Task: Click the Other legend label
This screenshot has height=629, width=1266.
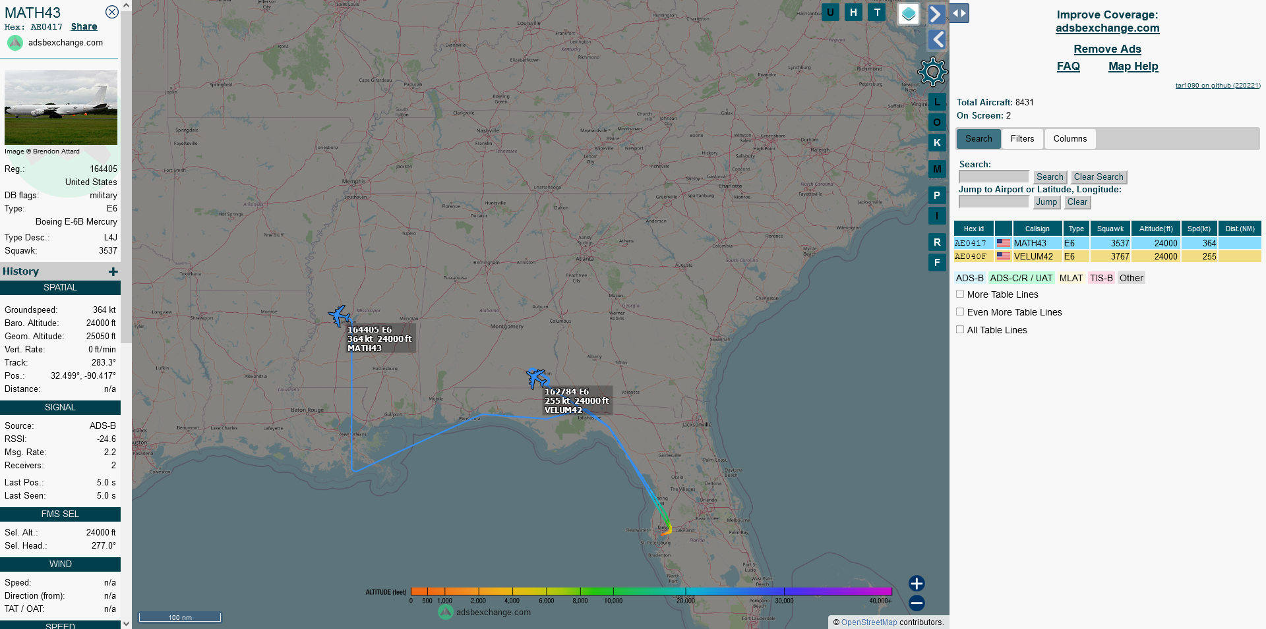Action: (x=1131, y=278)
